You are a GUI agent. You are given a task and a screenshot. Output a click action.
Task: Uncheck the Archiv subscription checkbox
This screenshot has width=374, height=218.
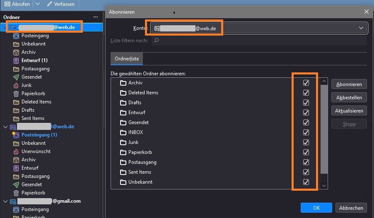[x=306, y=83]
